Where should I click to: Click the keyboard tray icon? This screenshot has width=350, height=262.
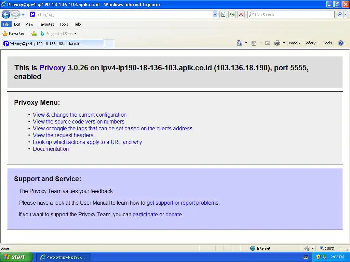(x=306, y=257)
